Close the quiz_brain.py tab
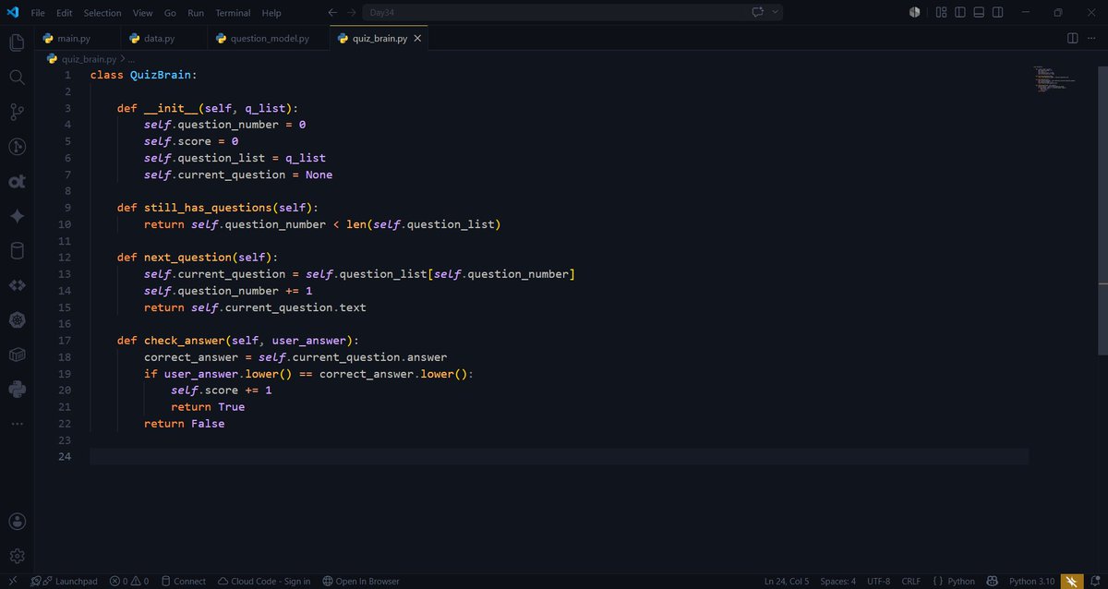Screen dimensions: 1108x589 pos(417,39)
